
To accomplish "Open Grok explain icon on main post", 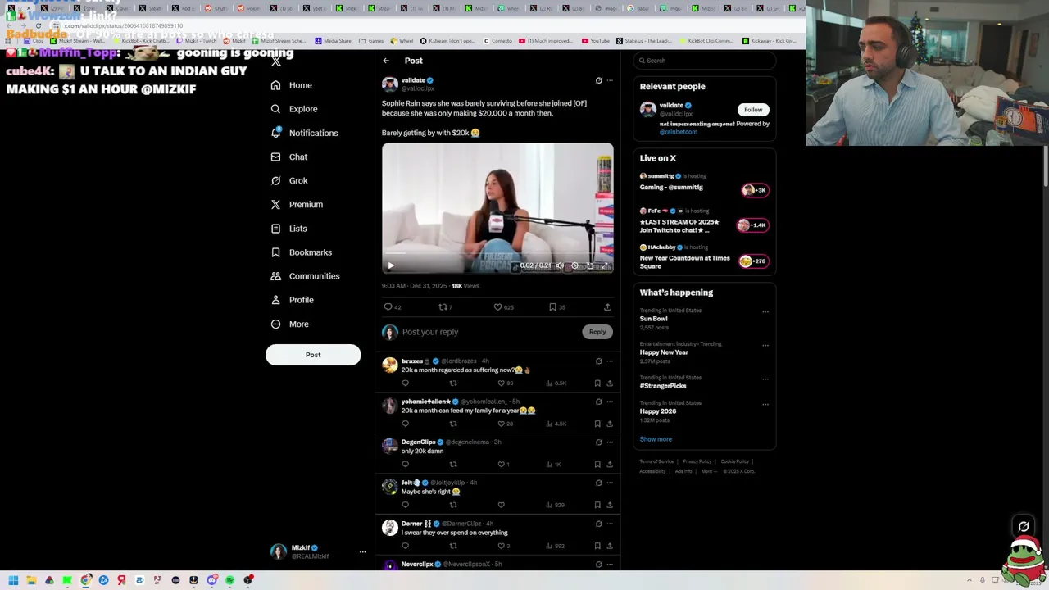I will (598, 80).
